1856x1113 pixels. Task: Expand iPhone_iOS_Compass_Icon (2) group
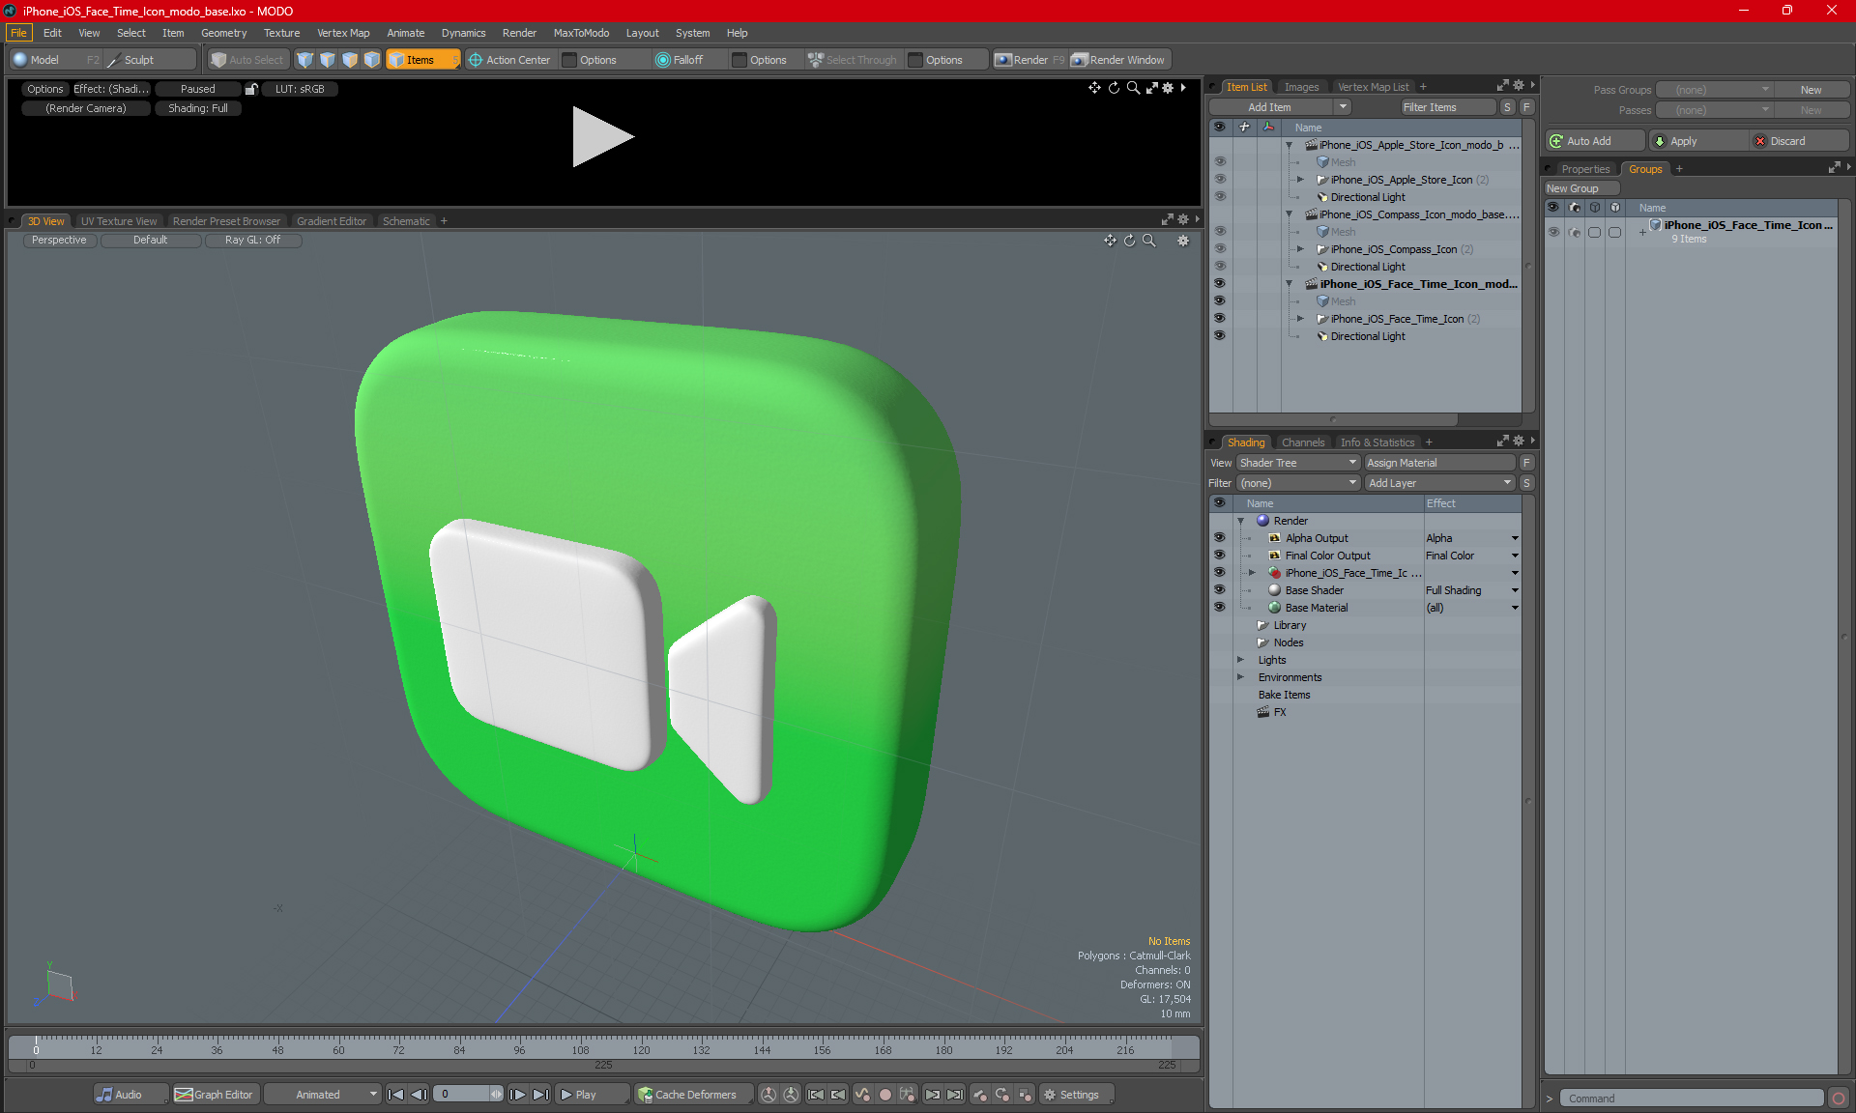tap(1300, 249)
